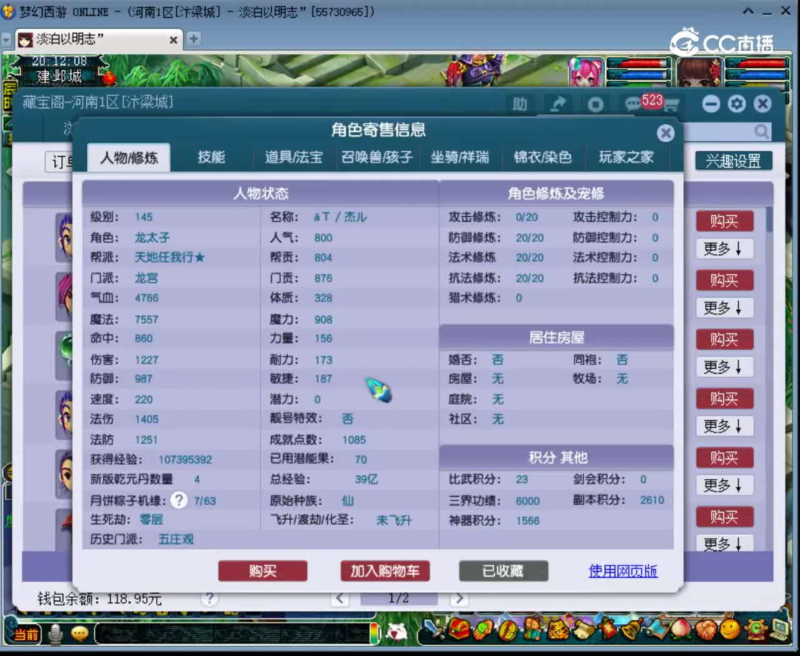
Task: Click the 建邺城 map location label
Action: click(x=59, y=77)
